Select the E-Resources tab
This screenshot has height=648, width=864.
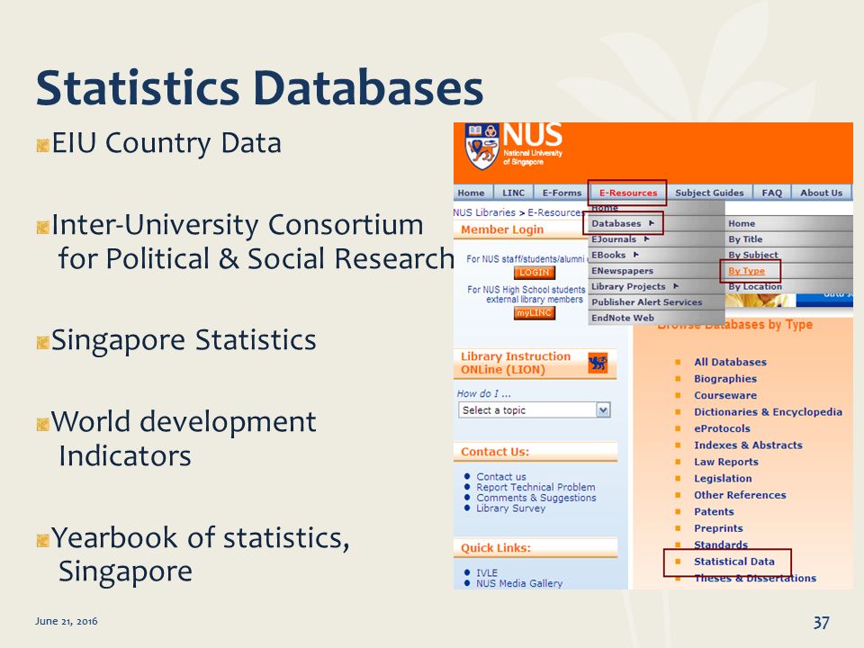coord(628,193)
